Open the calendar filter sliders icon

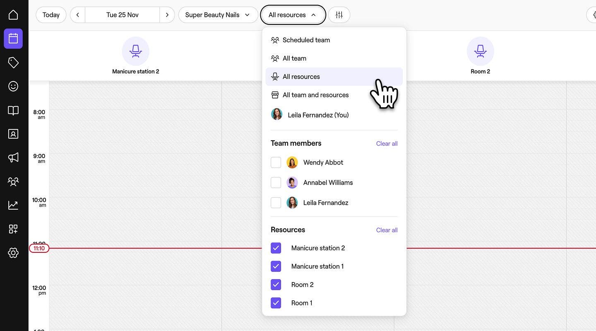(339, 14)
